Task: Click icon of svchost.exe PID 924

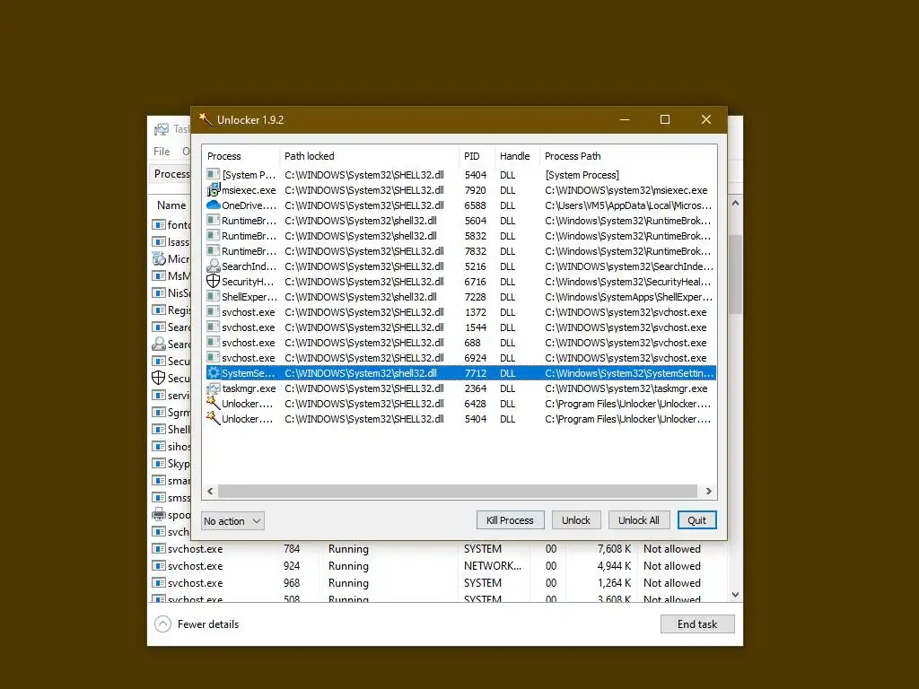Action: [158, 565]
